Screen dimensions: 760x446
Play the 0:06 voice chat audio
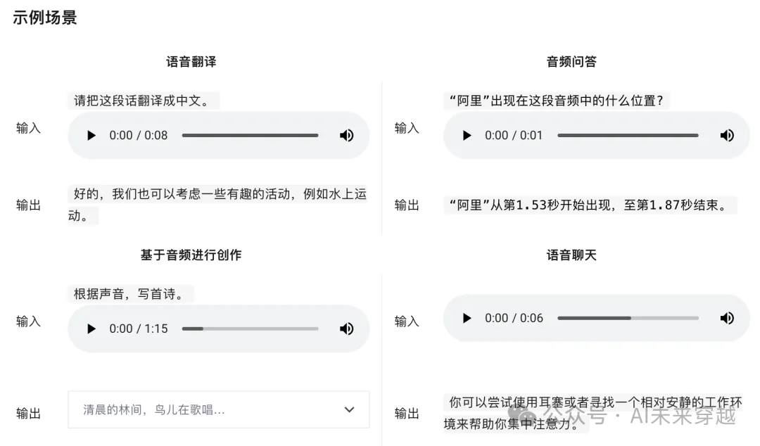[x=467, y=319]
